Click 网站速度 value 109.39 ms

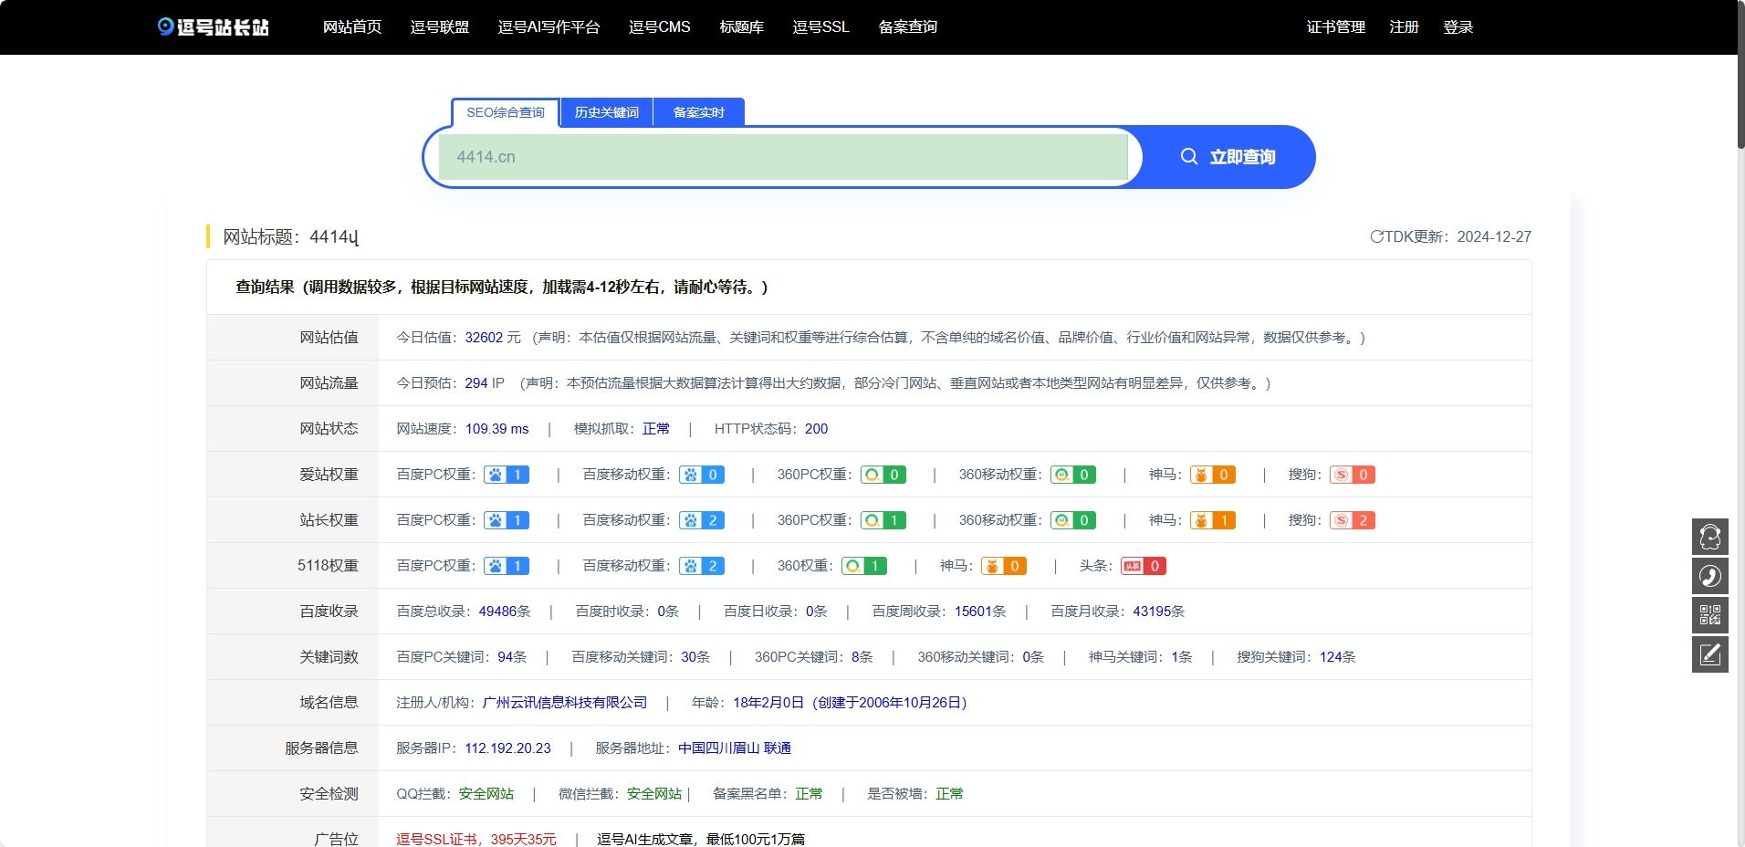pyautogui.click(x=497, y=428)
